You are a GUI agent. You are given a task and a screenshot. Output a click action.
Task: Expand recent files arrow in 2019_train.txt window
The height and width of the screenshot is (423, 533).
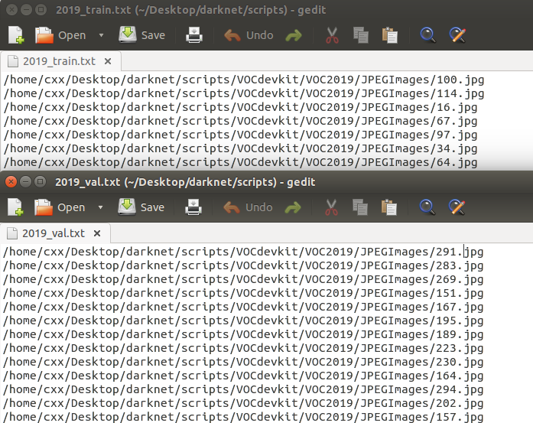pyautogui.click(x=102, y=35)
